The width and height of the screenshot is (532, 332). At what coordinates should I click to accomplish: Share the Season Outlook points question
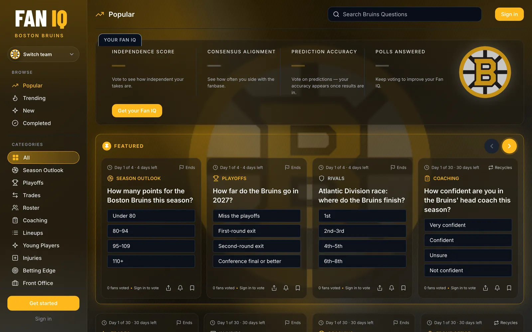(x=169, y=288)
